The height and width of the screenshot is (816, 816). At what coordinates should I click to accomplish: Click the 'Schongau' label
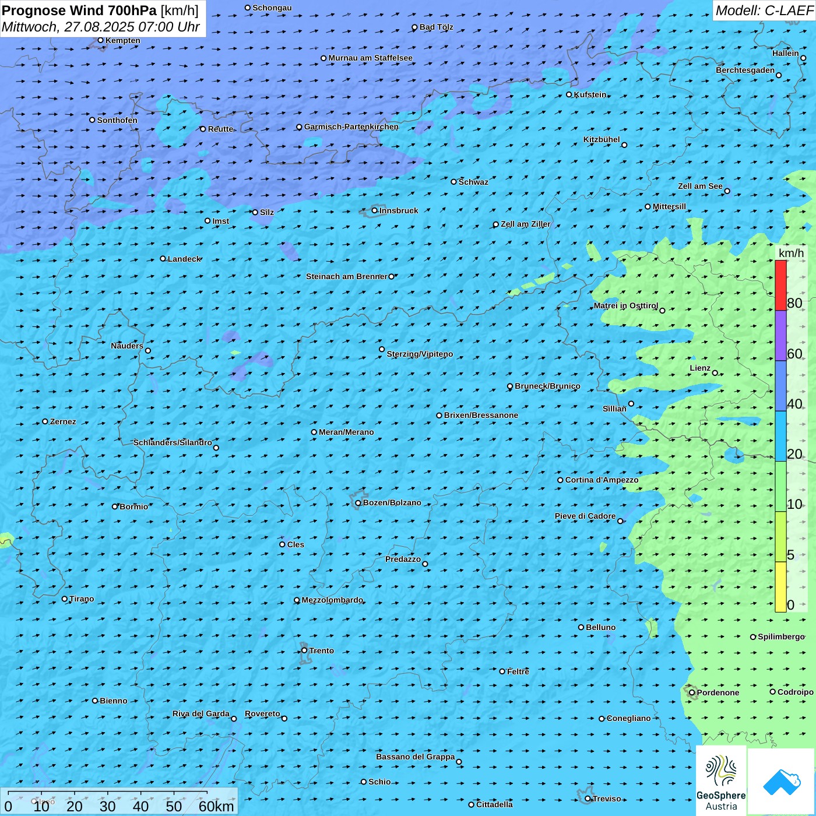272,8
